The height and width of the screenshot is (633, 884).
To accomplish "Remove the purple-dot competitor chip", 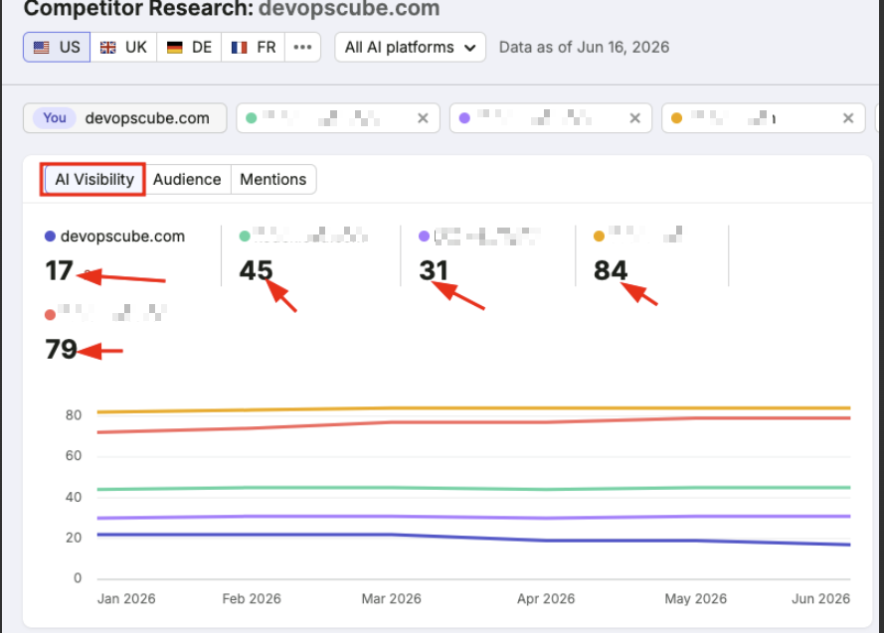I will [x=634, y=118].
